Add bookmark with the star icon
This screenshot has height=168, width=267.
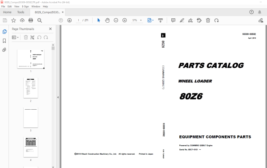tap(13, 20)
